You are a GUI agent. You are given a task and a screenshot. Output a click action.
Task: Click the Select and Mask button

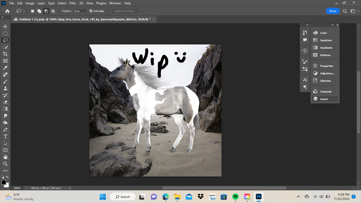click(x=125, y=11)
